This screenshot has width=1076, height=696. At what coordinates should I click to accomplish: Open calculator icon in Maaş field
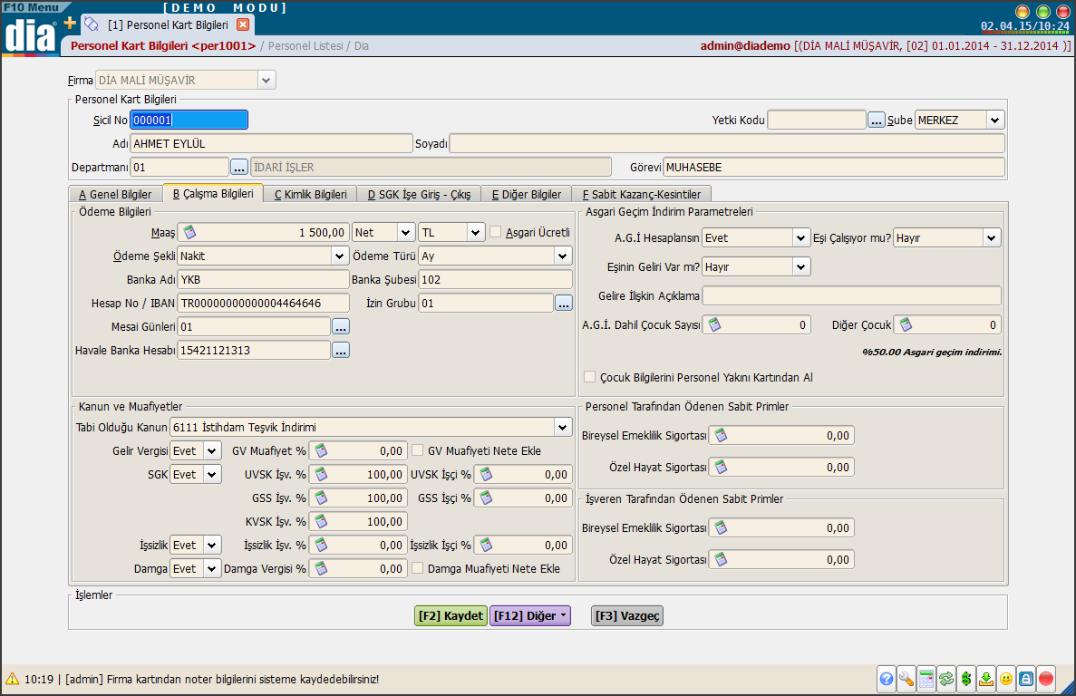[189, 233]
